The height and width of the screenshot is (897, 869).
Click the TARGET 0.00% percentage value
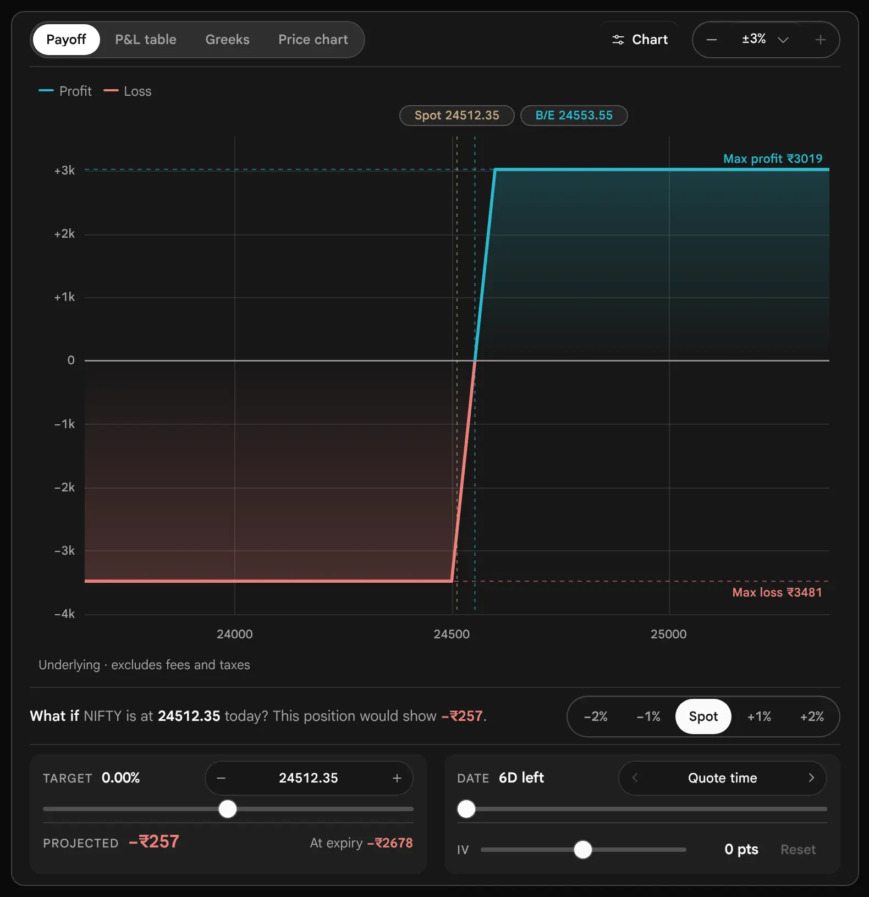[120, 778]
